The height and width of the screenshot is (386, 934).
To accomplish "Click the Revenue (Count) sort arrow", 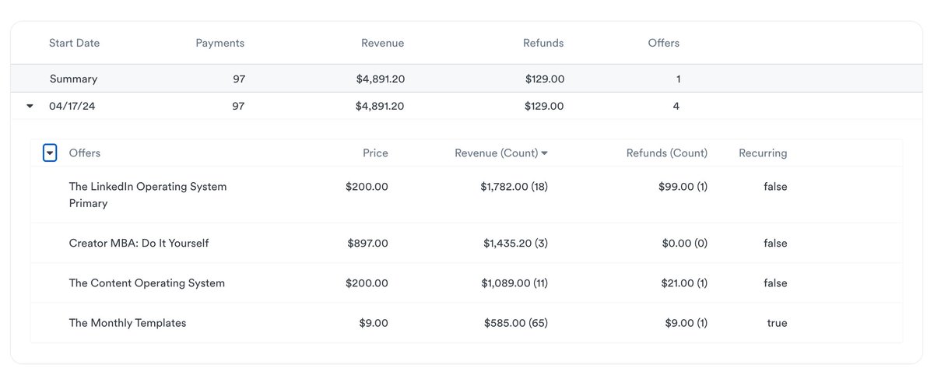I will click(544, 153).
